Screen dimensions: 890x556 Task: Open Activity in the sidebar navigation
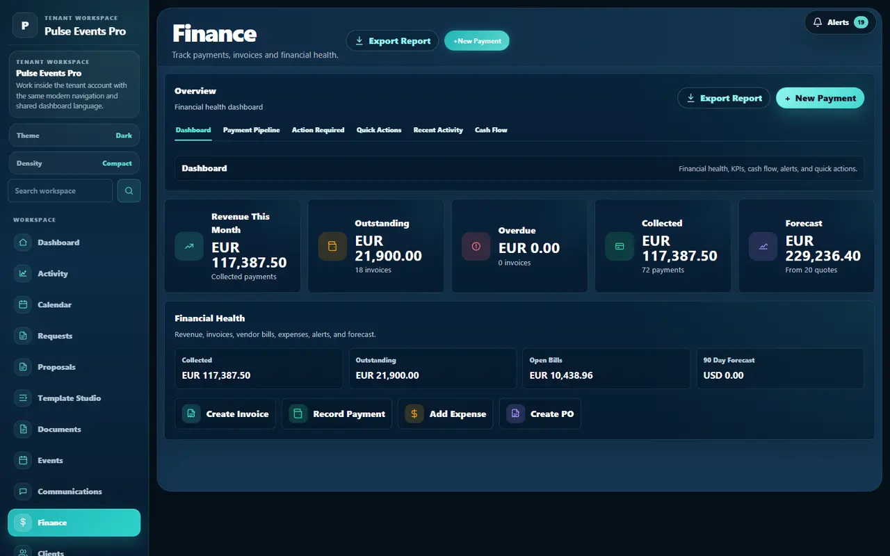74,274
